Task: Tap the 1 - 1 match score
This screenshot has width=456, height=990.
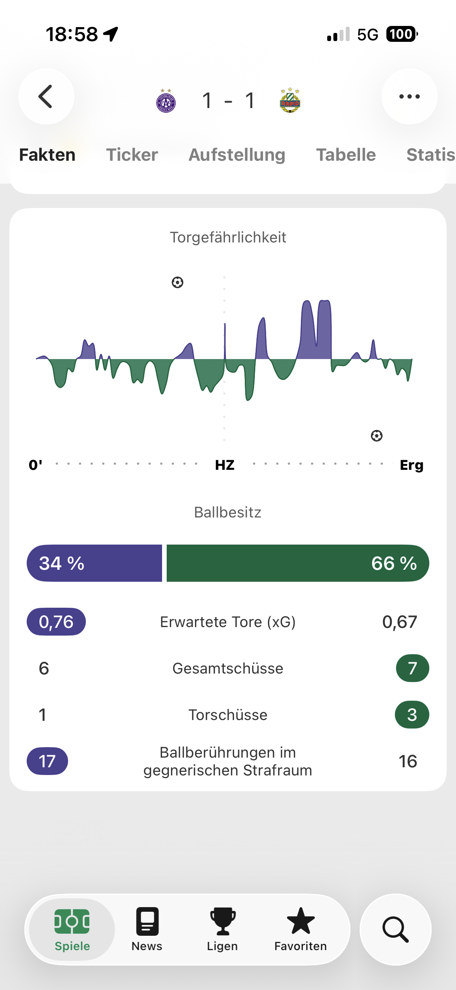Action: [228, 101]
